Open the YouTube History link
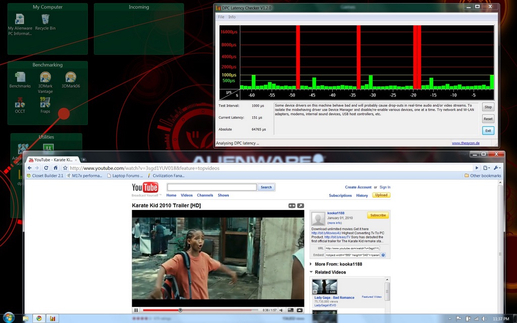This screenshot has height=323, width=517. [x=361, y=195]
